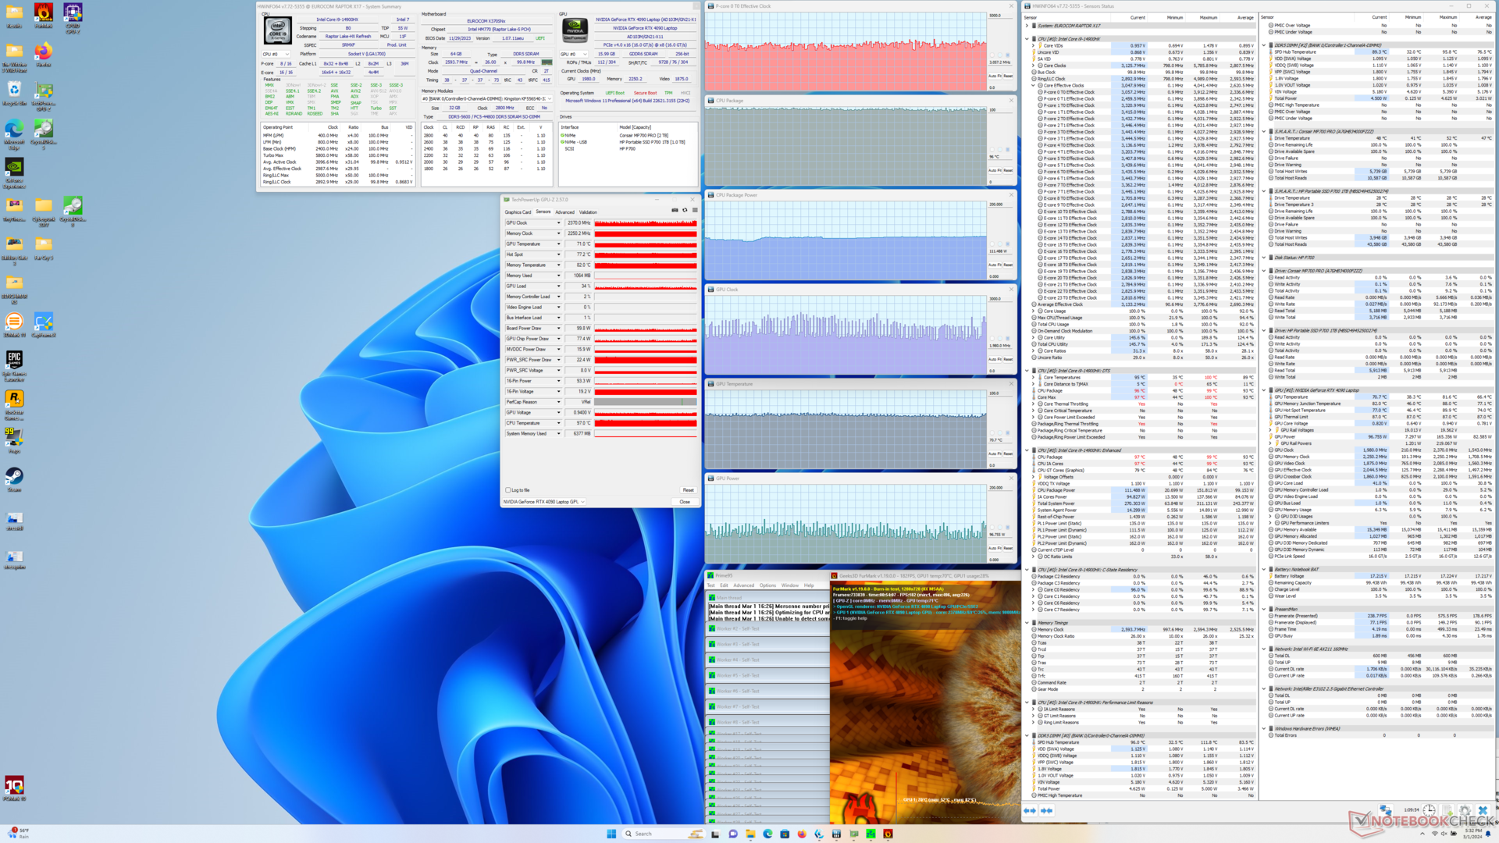Screen dimensions: 1499x843
Task: Click Close button in GPU-Z
Action: pos(685,502)
